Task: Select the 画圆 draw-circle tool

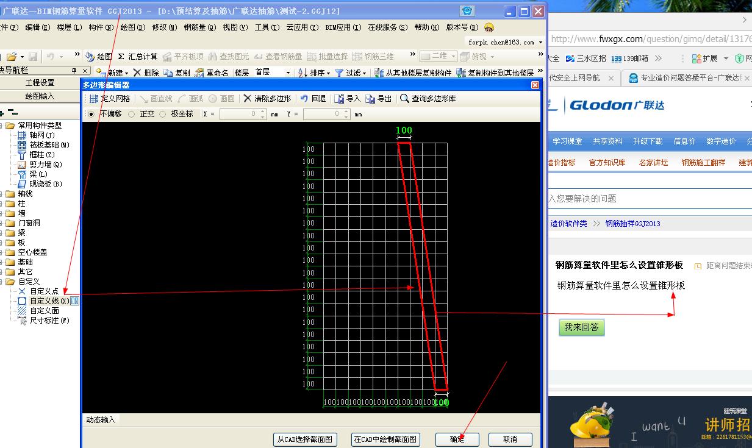Action: [222, 99]
